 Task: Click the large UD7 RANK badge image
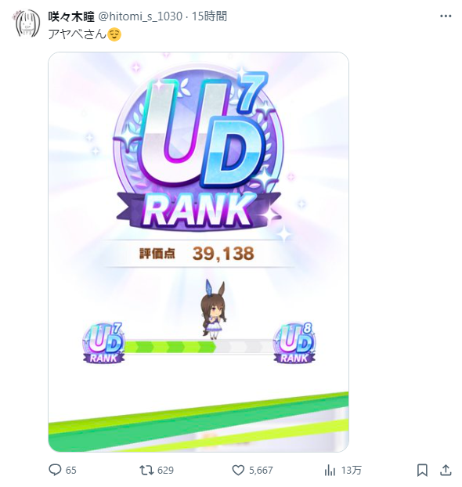tap(199, 149)
